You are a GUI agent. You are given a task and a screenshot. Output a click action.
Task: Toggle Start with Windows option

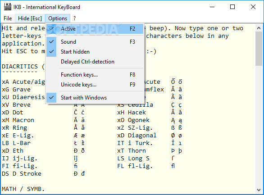click(x=95, y=98)
